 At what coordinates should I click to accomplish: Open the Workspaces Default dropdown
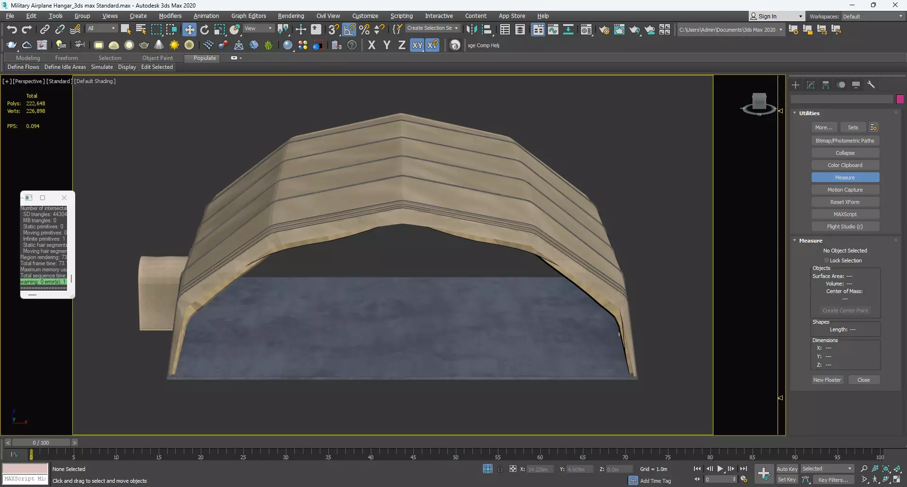point(873,16)
